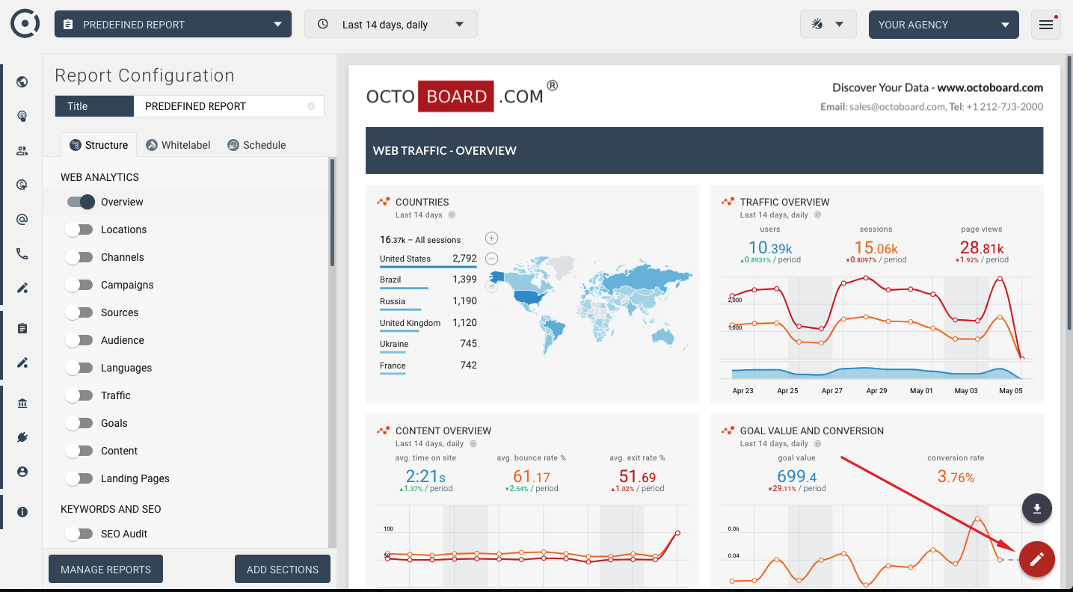This screenshot has height=592, width=1073.
Task: Click info icon beside Content Overview period
Action: click(473, 444)
